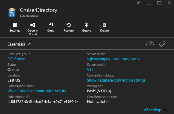The image size is (174, 114).
Task: Collapse the Essentials section
Action: [30, 44]
